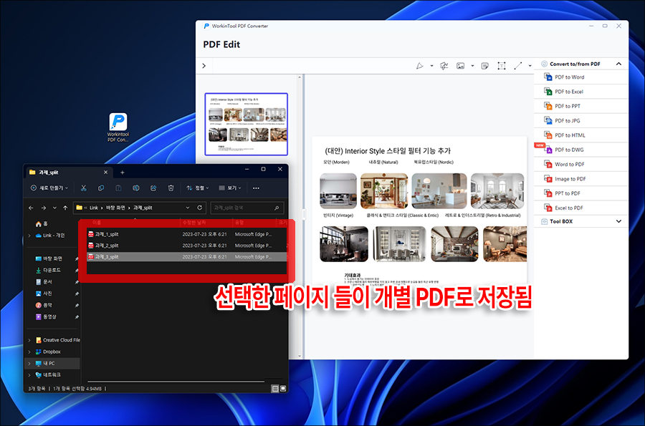Select the signature tool in PDF Edit toolbar
Screen dimensions: 645x426
(x=444, y=66)
